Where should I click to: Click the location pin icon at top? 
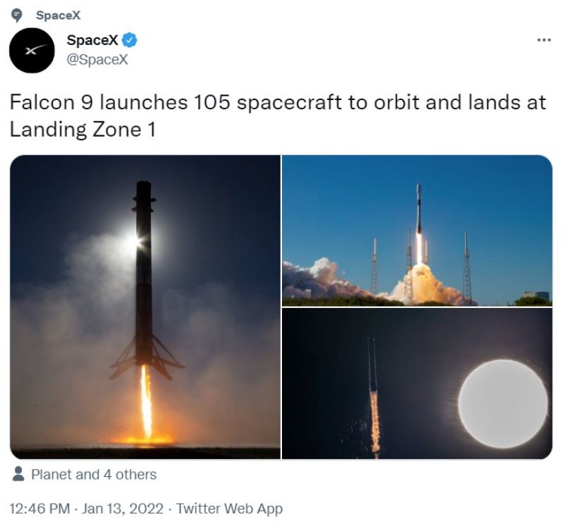(18, 15)
